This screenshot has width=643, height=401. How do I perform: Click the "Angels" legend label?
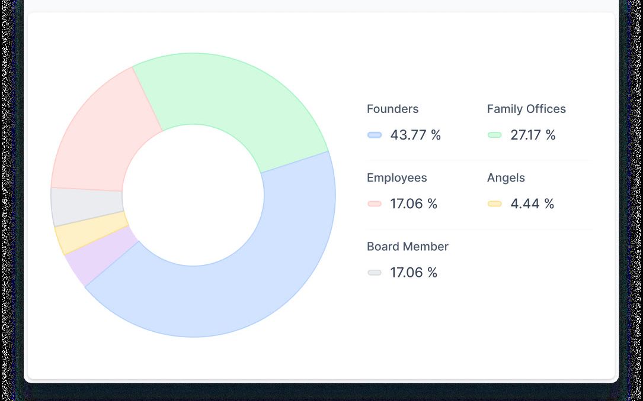click(x=506, y=177)
